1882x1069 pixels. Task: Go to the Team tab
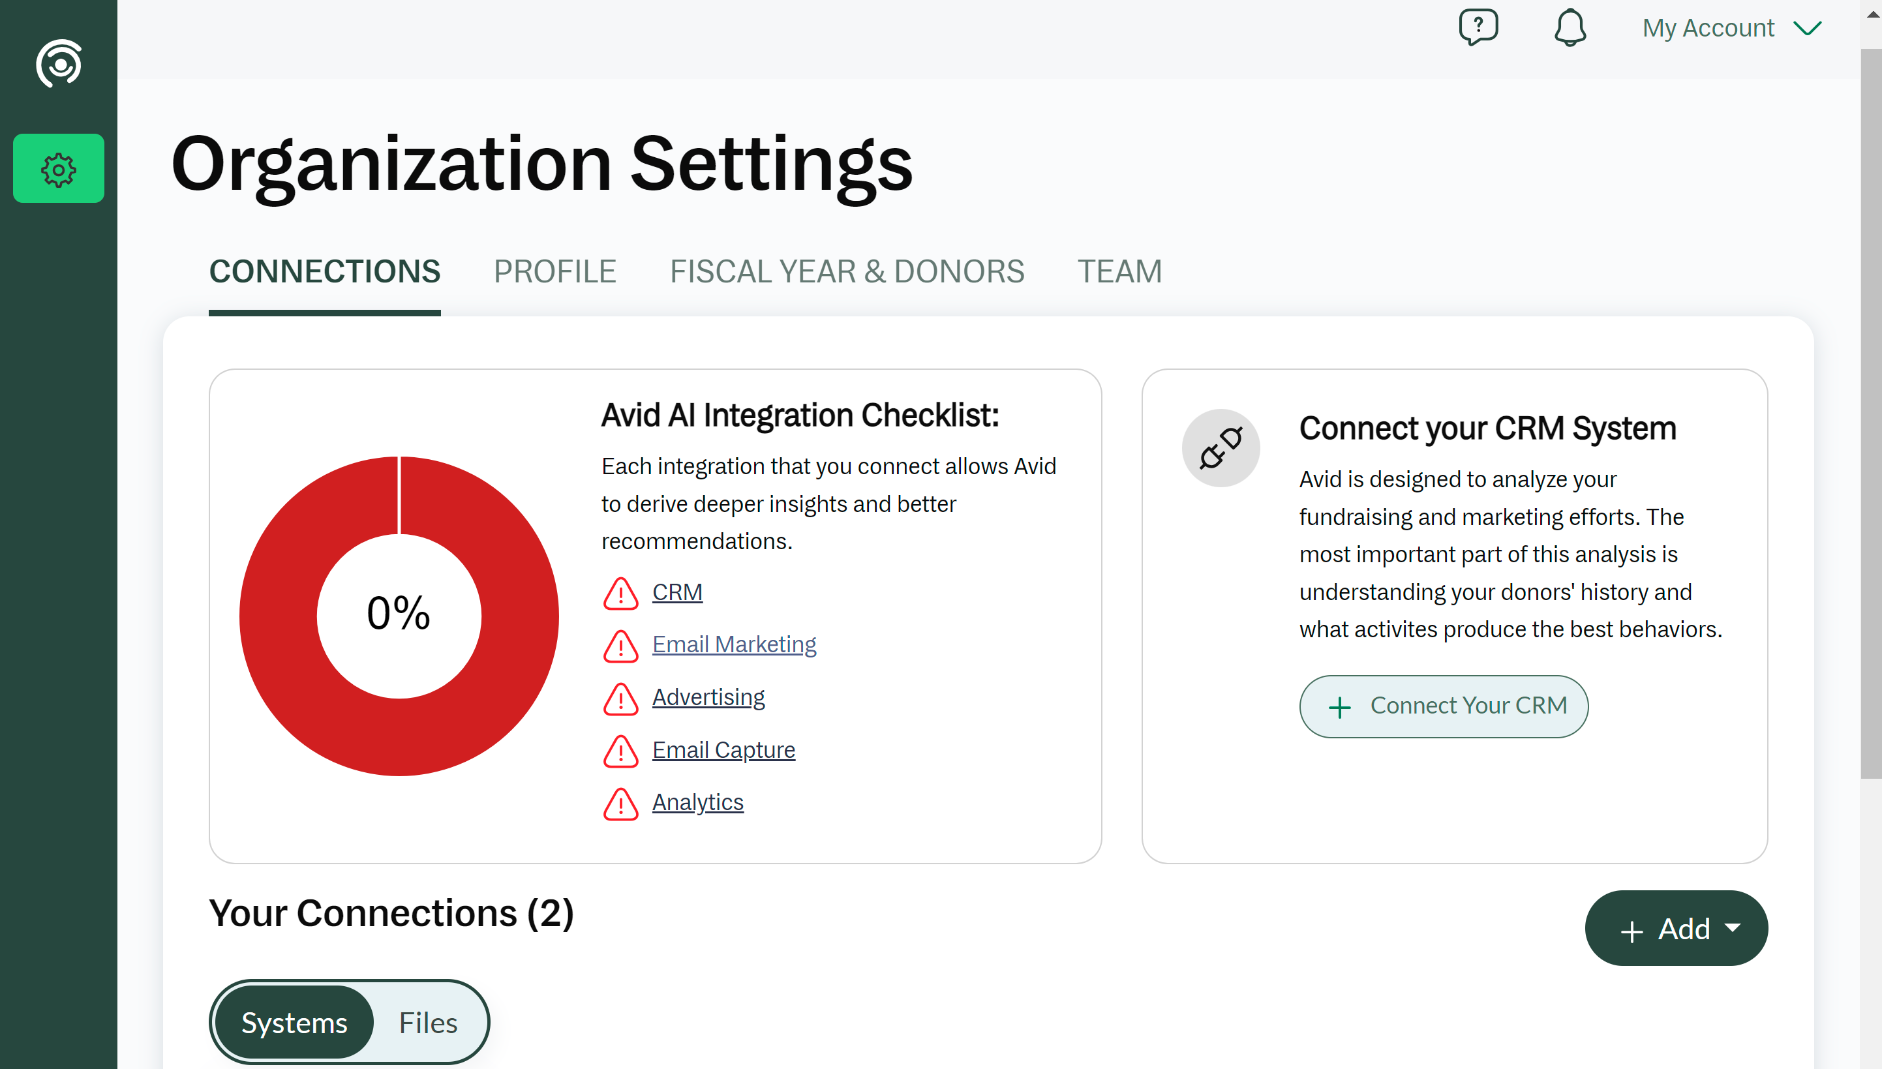coord(1119,273)
